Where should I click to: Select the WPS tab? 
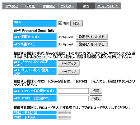tap(86, 6)
